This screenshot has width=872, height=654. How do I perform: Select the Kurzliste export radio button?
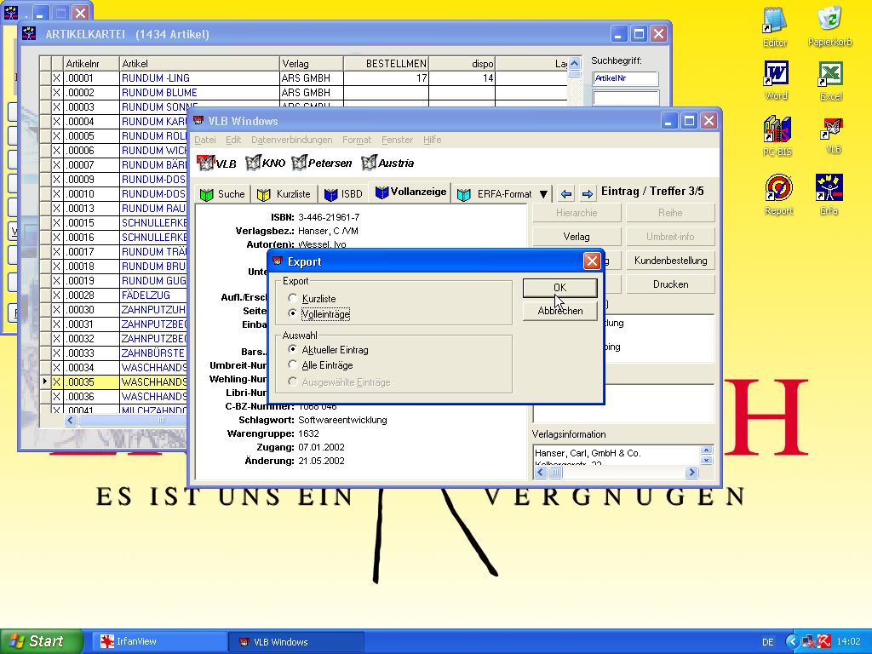pyautogui.click(x=293, y=298)
